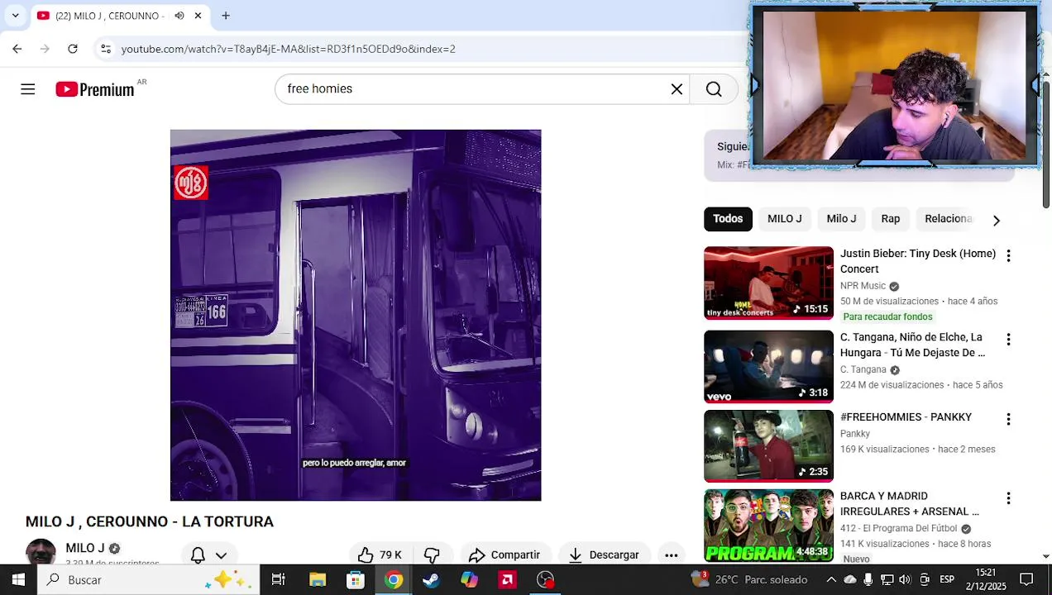Image resolution: width=1052 pixels, height=595 pixels.
Task: Click the Para recaudar fondos badge
Action: [887, 317]
